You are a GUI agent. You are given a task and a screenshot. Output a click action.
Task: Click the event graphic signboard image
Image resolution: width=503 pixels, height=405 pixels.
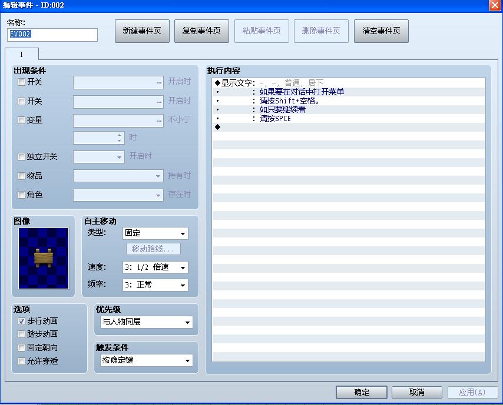click(44, 258)
